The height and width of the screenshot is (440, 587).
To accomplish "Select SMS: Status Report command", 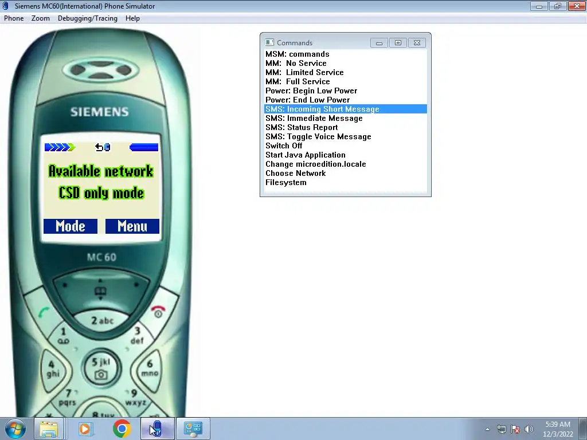I will [346, 128].
